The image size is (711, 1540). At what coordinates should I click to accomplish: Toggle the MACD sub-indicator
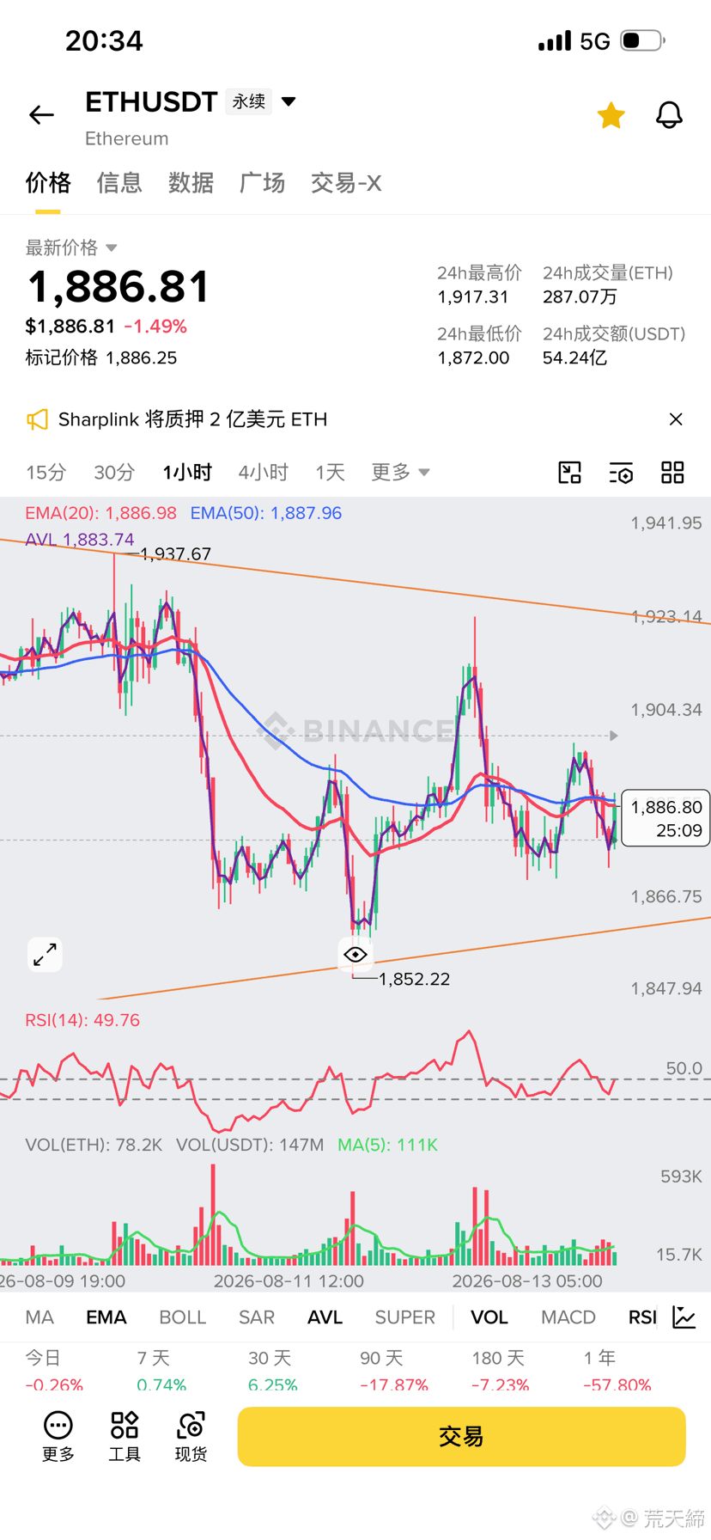[x=568, y=1317]
